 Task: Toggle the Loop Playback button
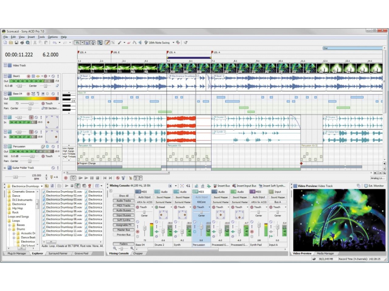click(x=73, y=178)
